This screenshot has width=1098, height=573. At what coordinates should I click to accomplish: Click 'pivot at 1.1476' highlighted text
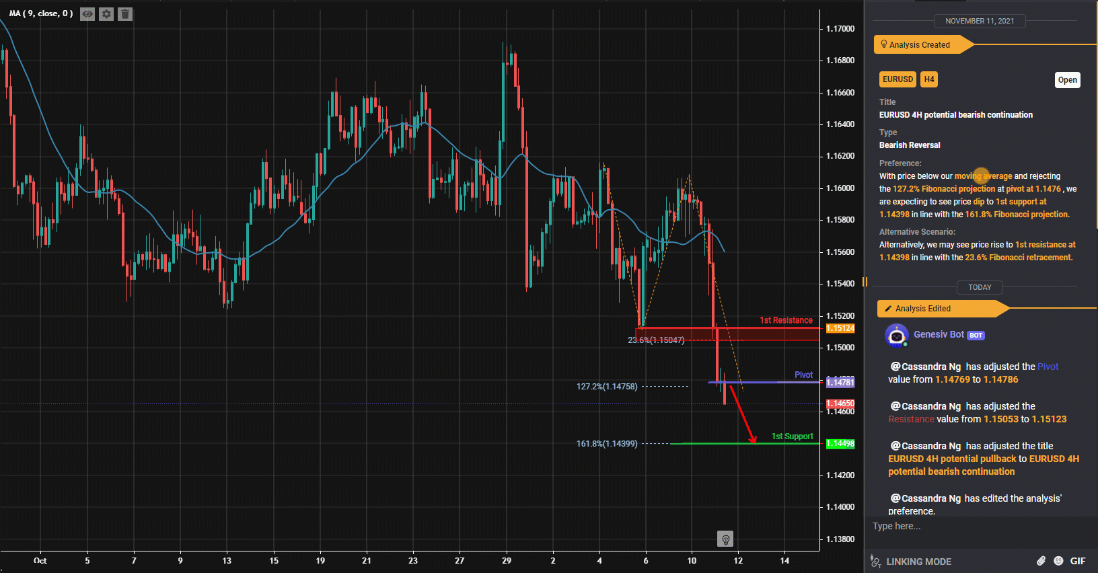[1033, 189]
